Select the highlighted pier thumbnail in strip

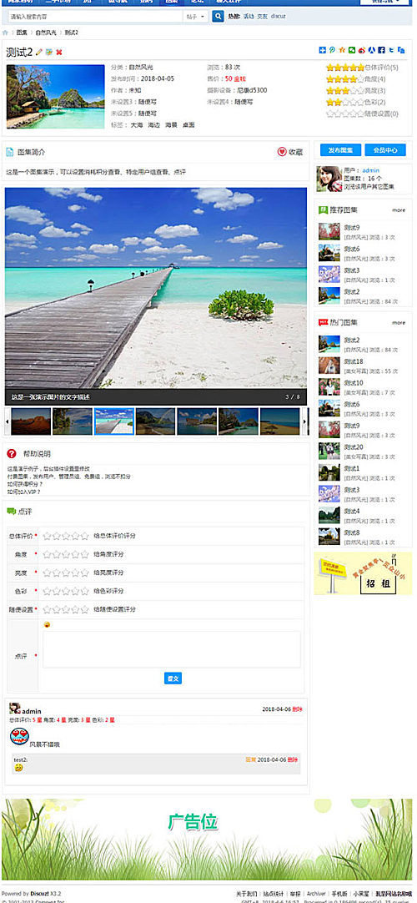click(x=114, y=421)
